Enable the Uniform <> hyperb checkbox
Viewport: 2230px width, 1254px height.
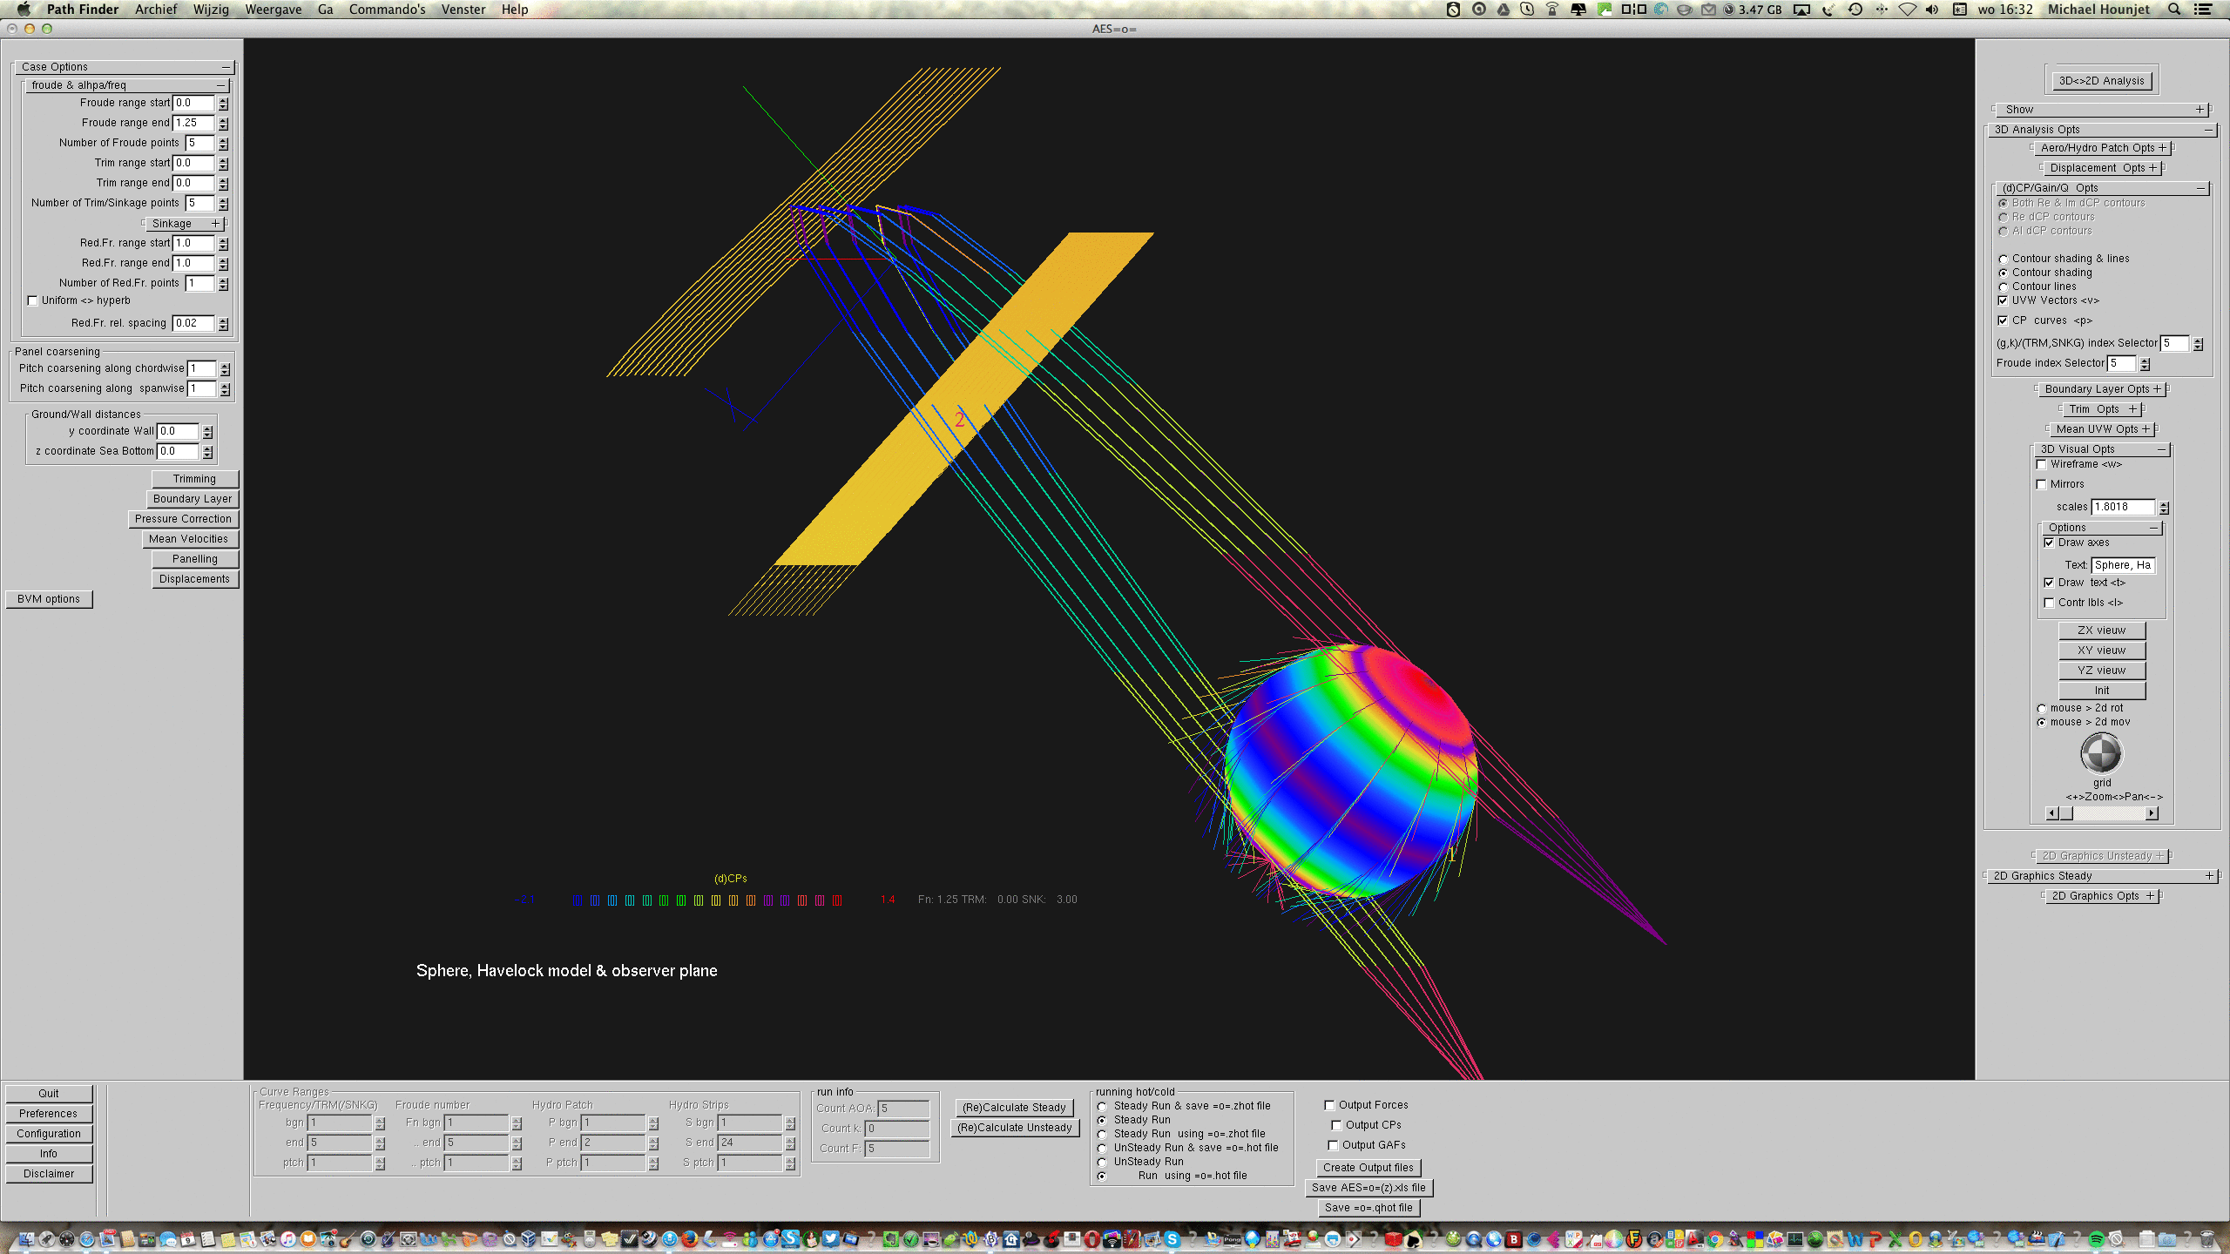click(33, 300)
